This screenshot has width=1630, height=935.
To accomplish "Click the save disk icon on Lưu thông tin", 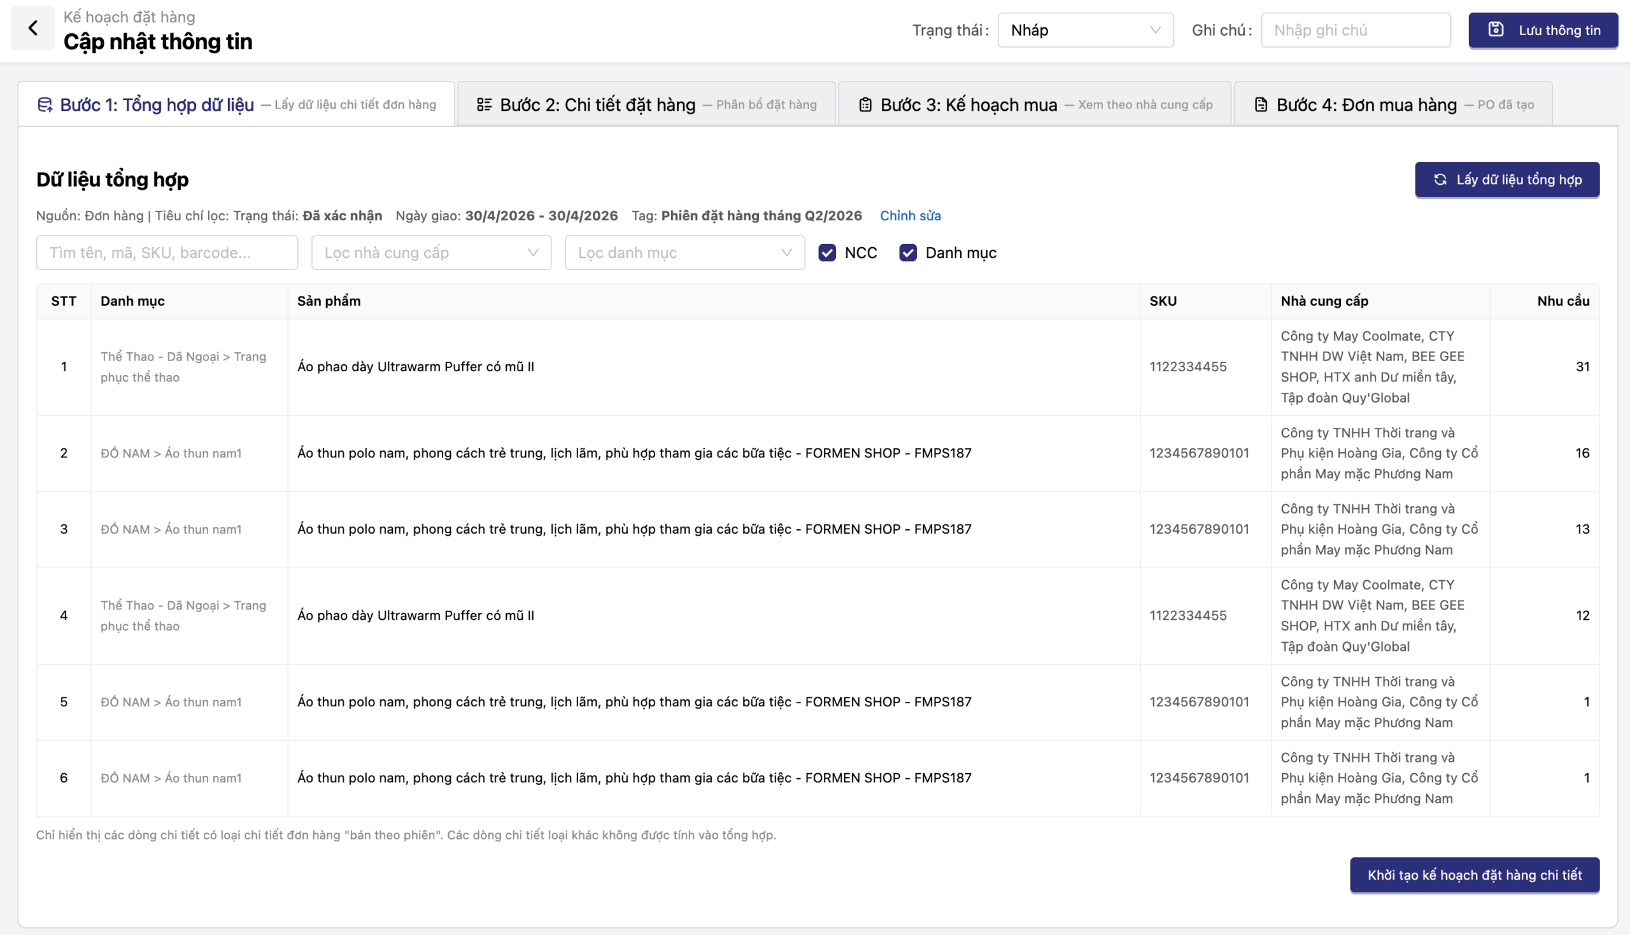I will point(1496,29).
